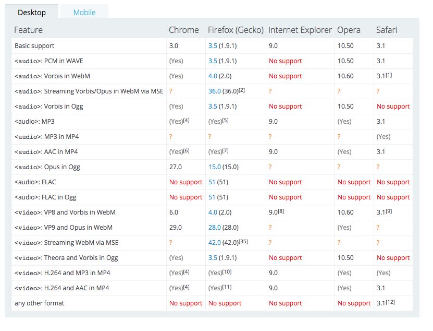
Task: Click footnote [4] in Chrome H.264 and AAC row
Action: [x=186, y=287]
